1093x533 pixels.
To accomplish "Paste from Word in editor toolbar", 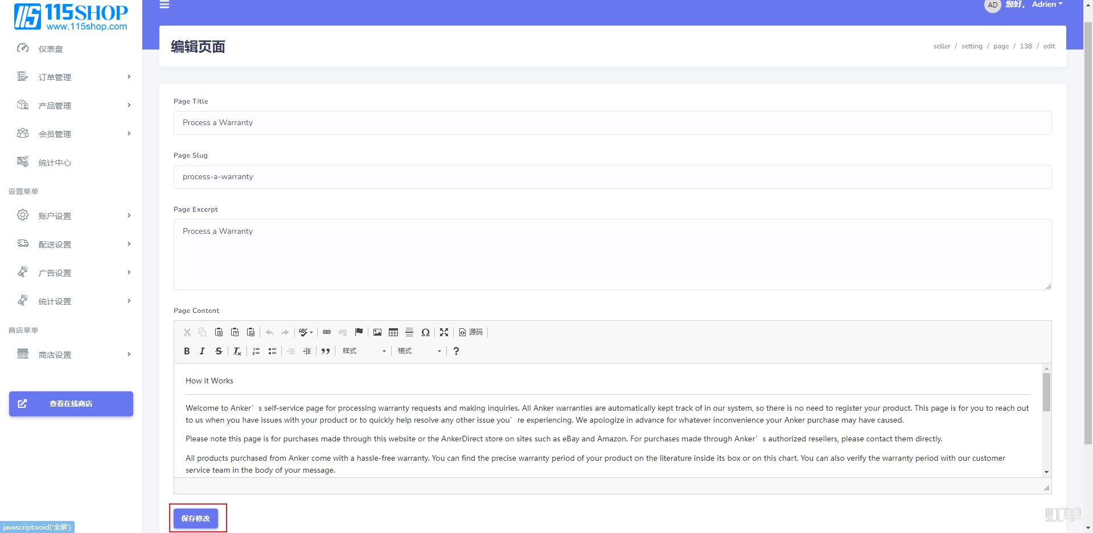I will point(250,332).
